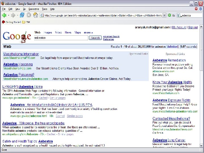Switch to Google News search
The image size is (204, 153).
pyautogui.click(x=68, y=32)
